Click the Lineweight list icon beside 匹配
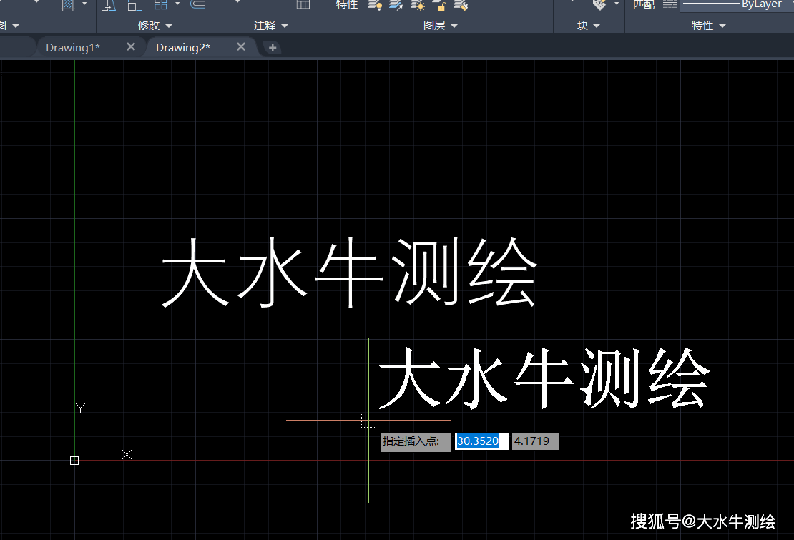Image resolution: width=794 pixels, height=540 pixels. click(x=670, y=5)
